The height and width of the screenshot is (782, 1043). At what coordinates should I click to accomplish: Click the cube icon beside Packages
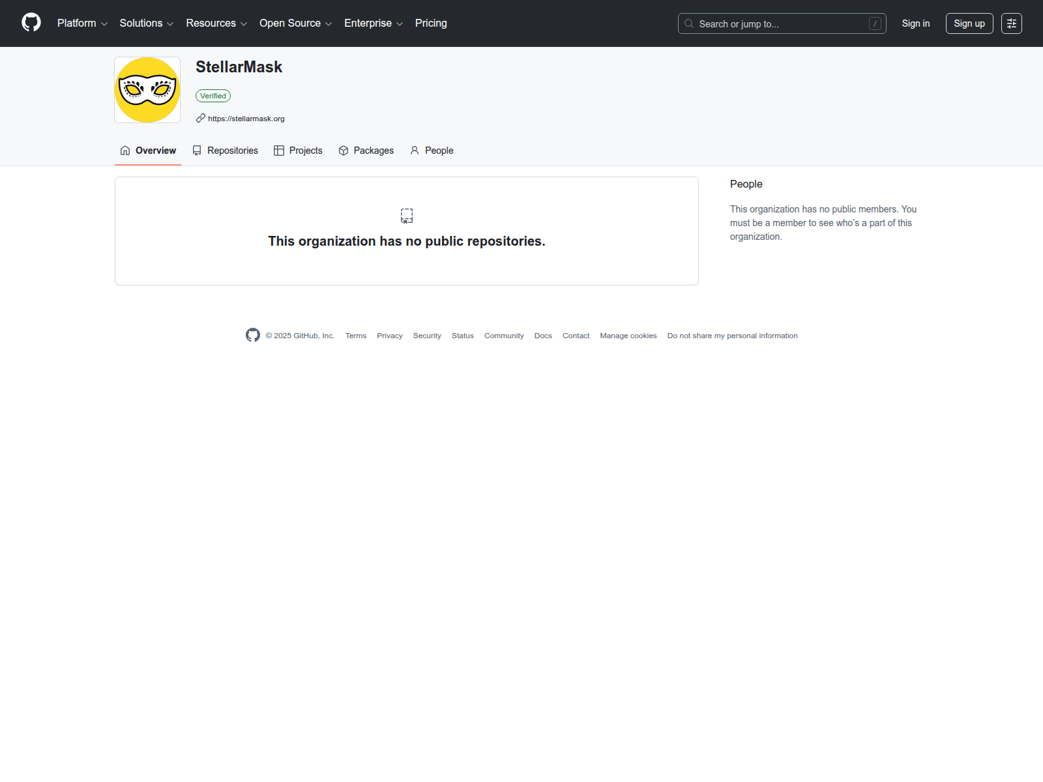pyautogui.click(x=344, y=151)
